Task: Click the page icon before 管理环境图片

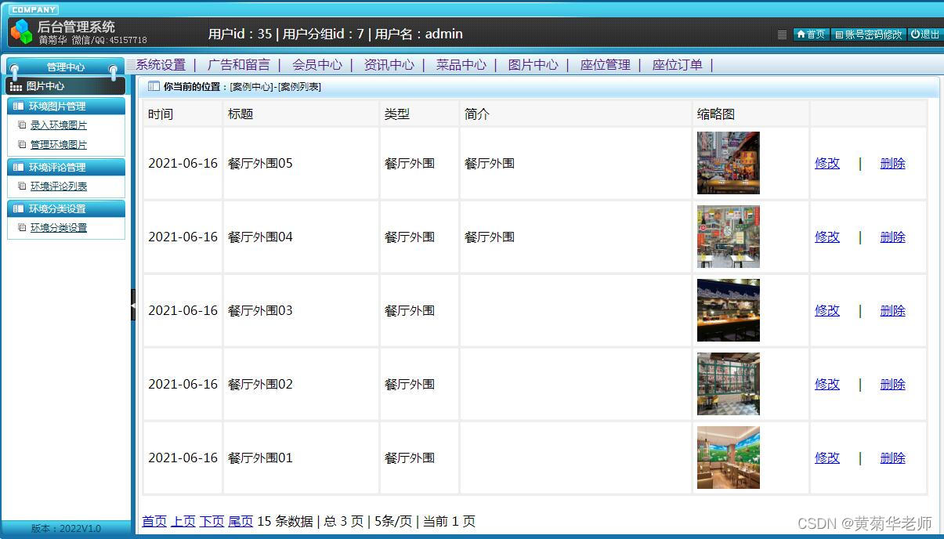Action: click(x=22, y=144)
